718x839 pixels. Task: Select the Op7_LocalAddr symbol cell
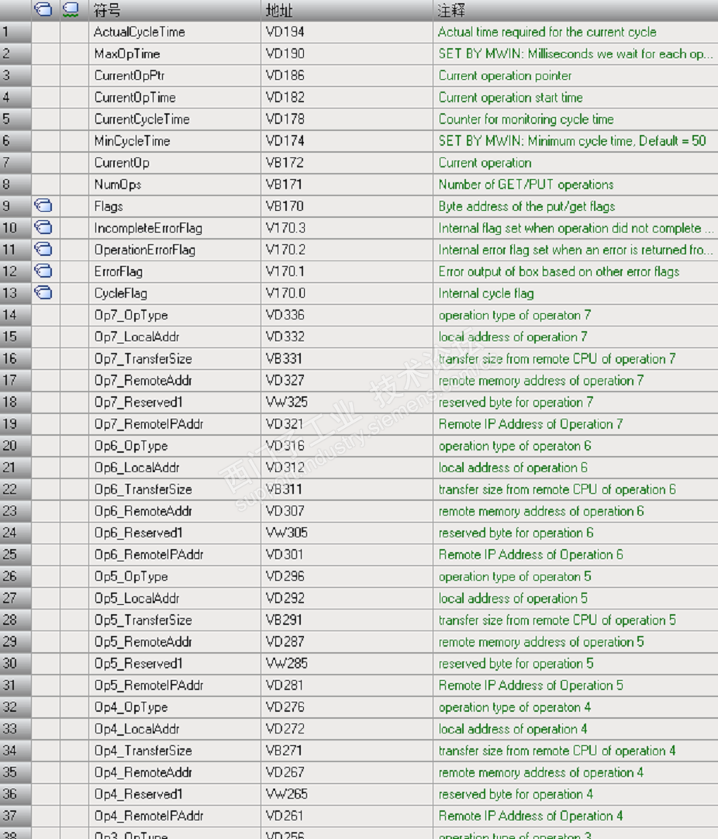point(175,337)
